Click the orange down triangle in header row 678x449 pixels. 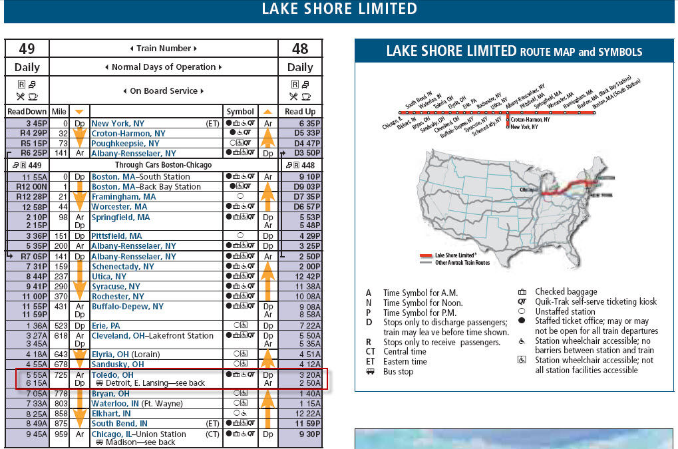(79, 112)
